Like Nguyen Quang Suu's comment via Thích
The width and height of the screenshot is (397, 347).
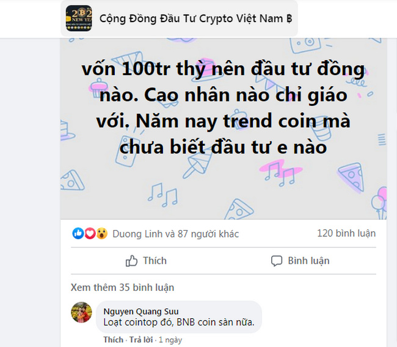(113, 340)
